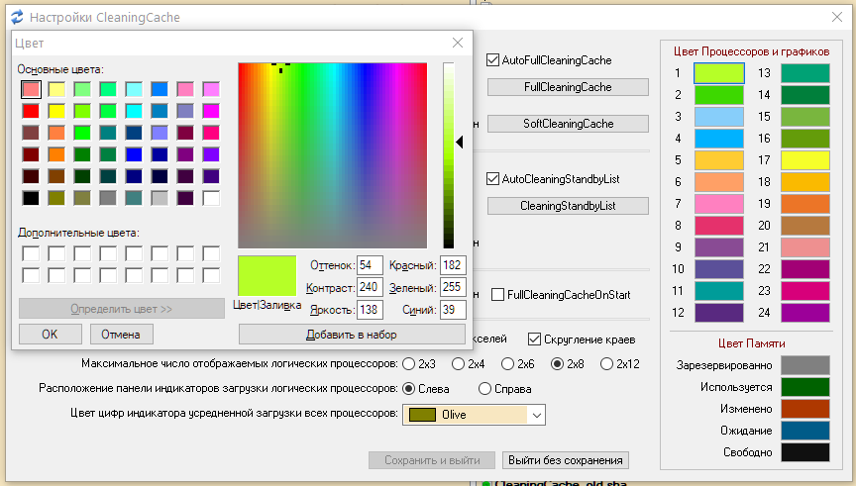
Task: Select the 2x4 logical processors radio option
Action: point(507,363)
